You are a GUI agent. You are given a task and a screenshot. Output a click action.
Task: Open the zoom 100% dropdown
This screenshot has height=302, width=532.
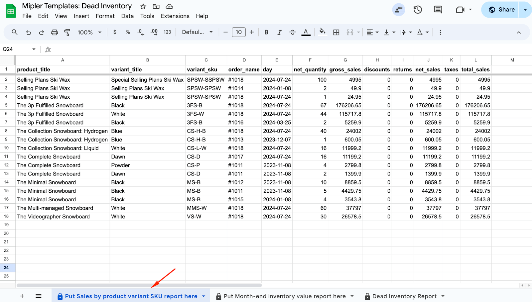89,32
